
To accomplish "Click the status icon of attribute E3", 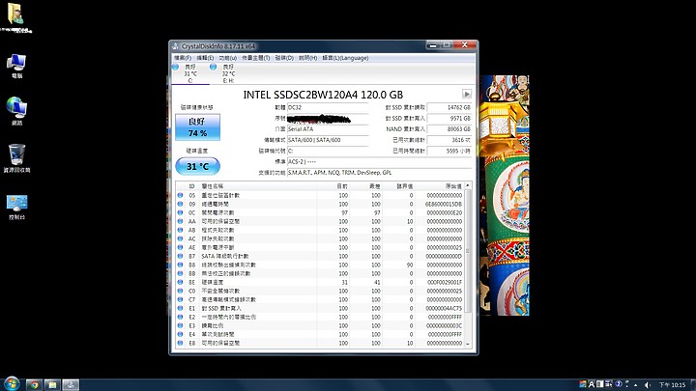I will [180, 325].
